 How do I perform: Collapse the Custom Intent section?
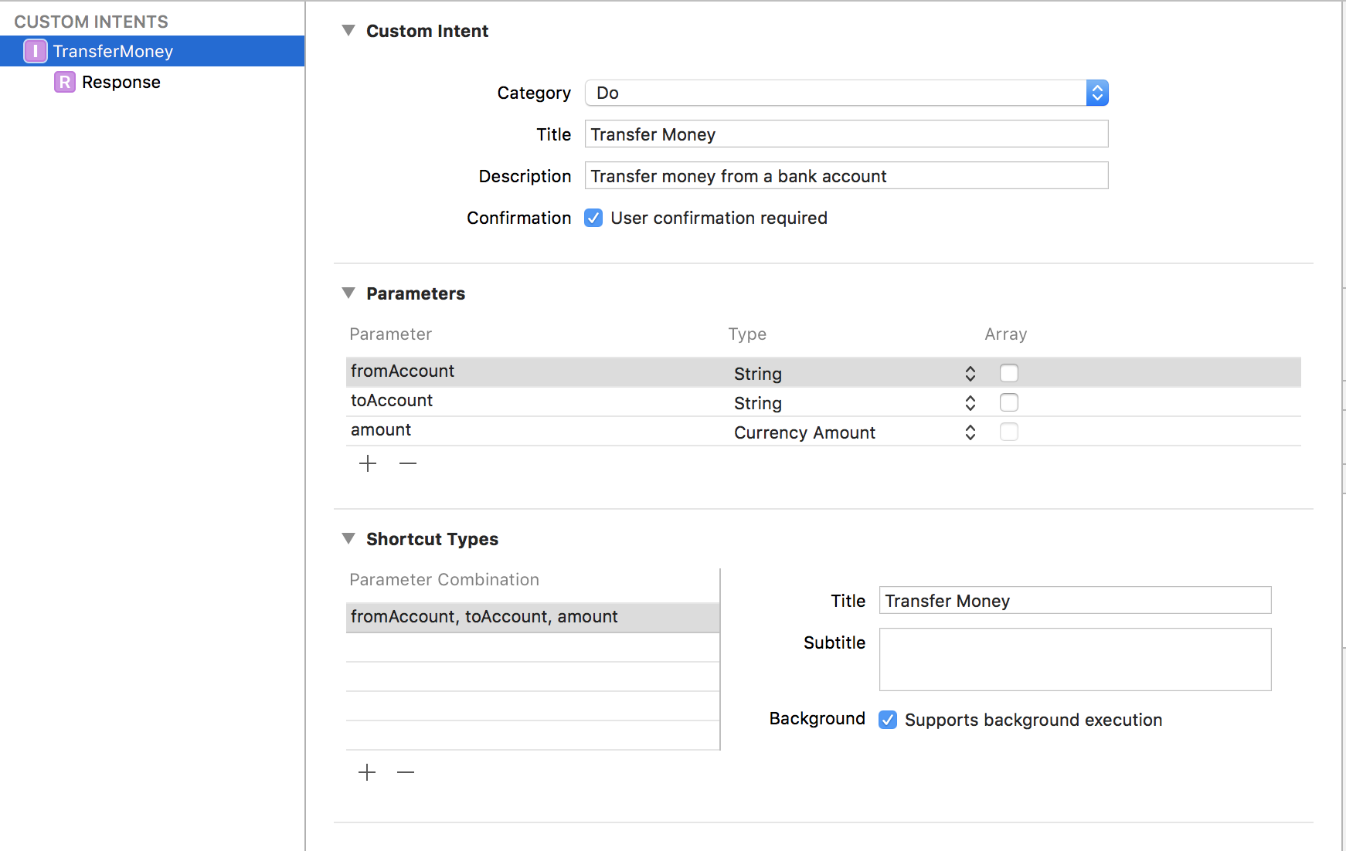click(348, 31)
